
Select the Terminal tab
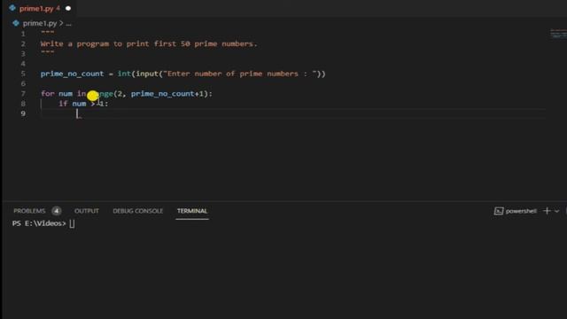pyautogui.click(x=192, y=211)
